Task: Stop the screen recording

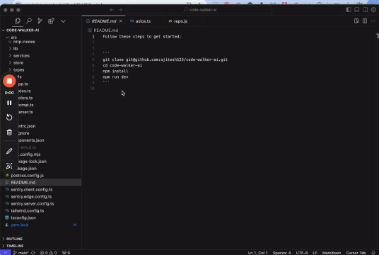Action: tap(9, 81)
